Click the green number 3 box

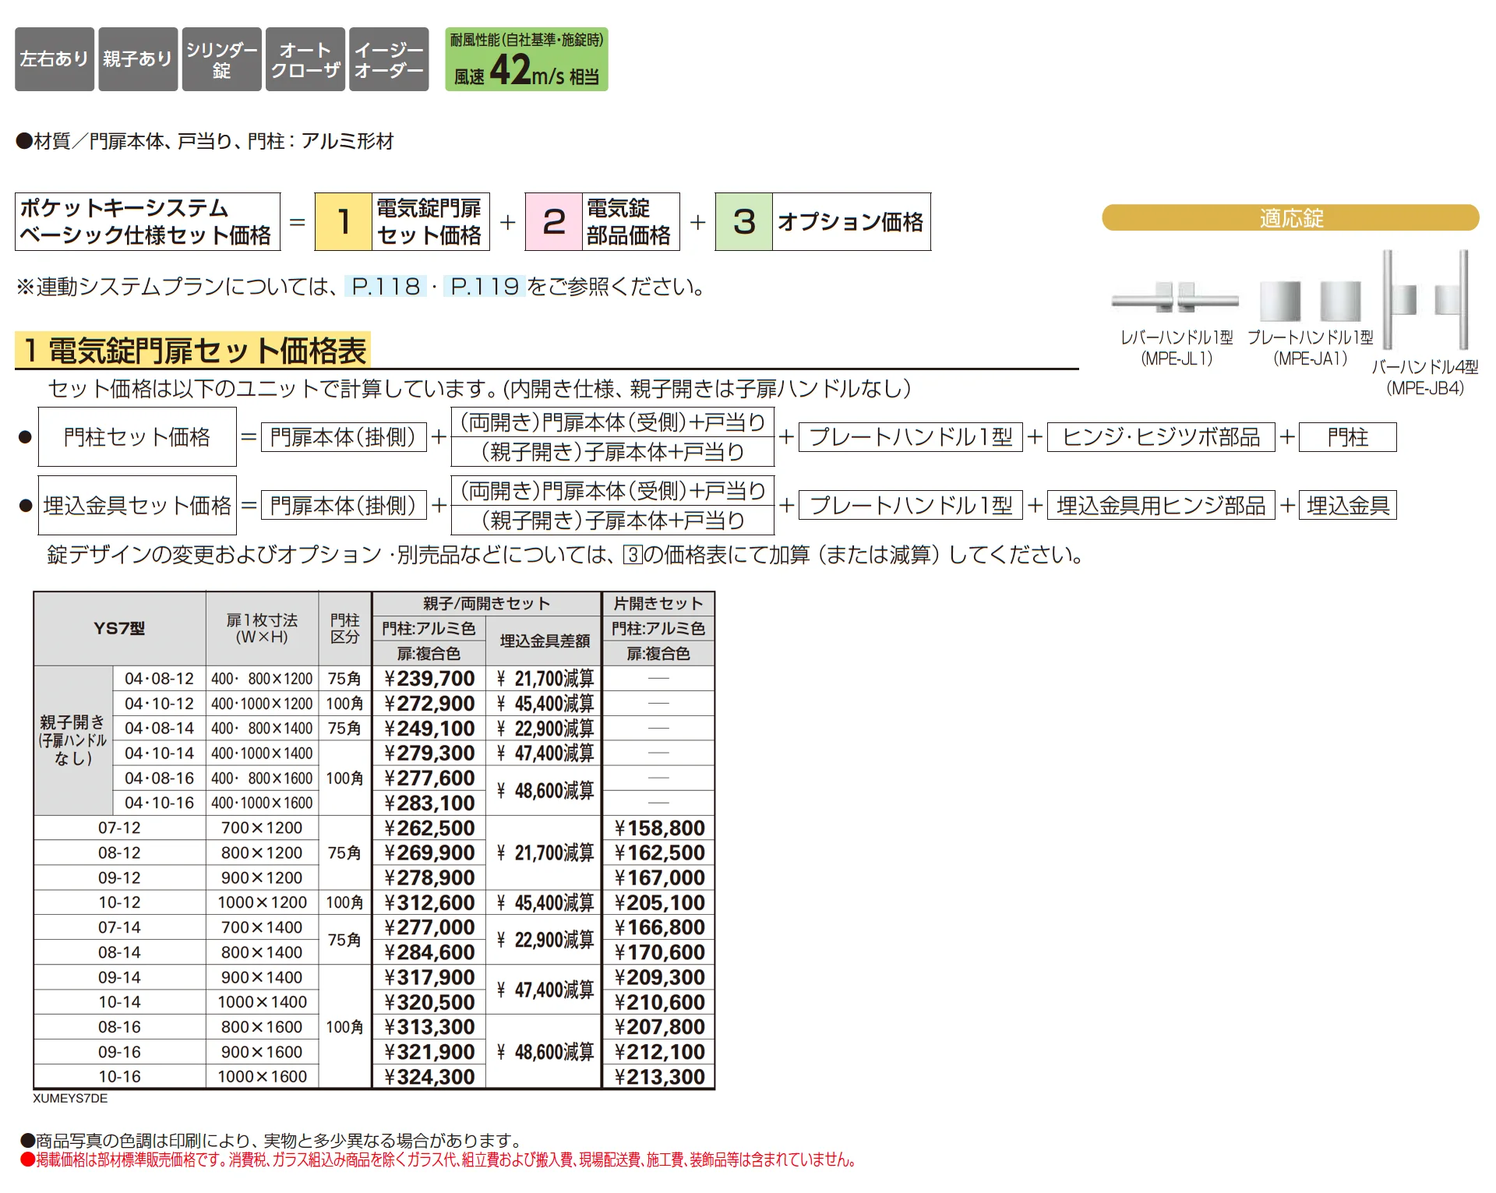(744, 222)
